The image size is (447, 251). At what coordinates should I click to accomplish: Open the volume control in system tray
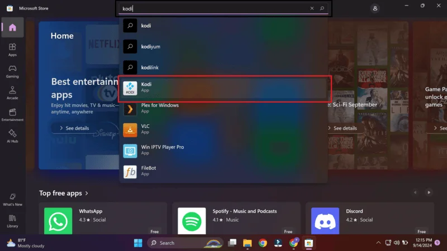click(x=397, y=243)
